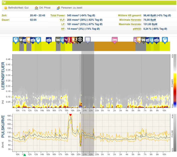Click the black circled X activity icon
The height and width of the screenshot is (157, 177).
[80, 39]
